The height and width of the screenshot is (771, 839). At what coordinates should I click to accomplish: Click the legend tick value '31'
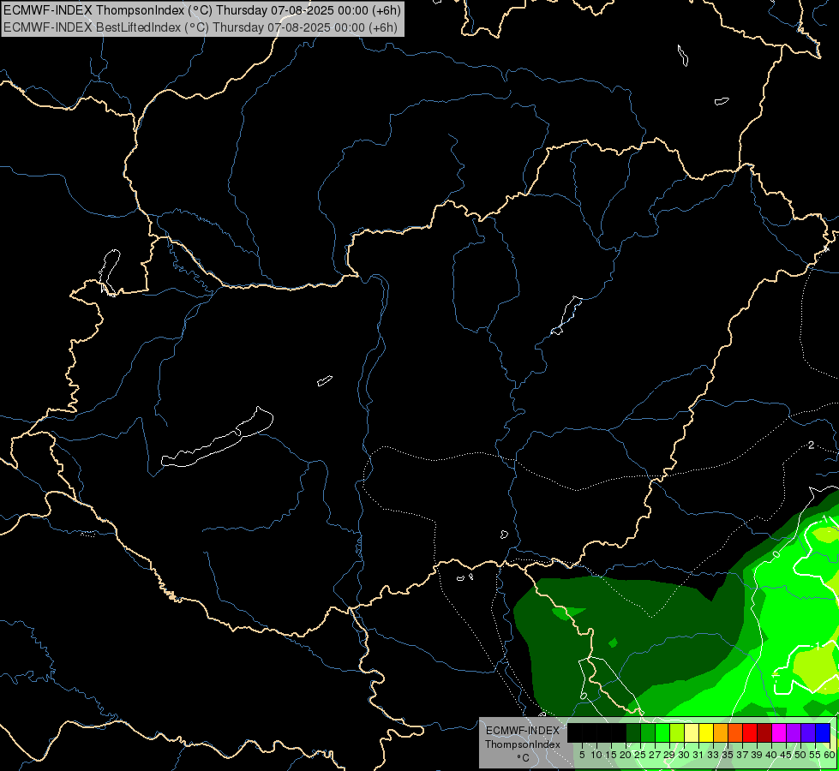point(698,755)
